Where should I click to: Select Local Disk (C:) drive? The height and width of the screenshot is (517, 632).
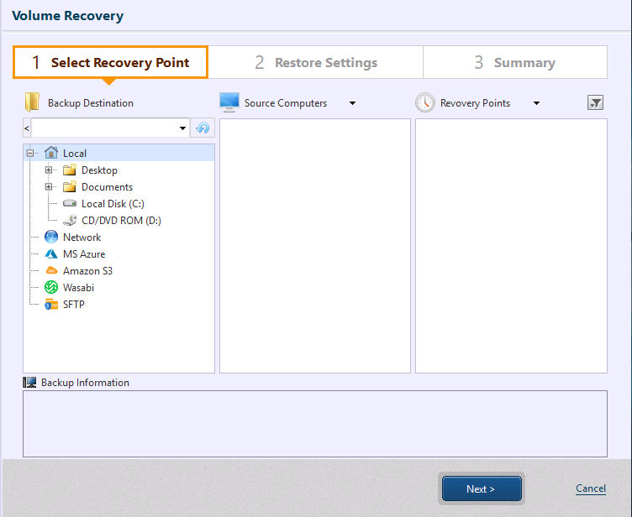[113, 204]
